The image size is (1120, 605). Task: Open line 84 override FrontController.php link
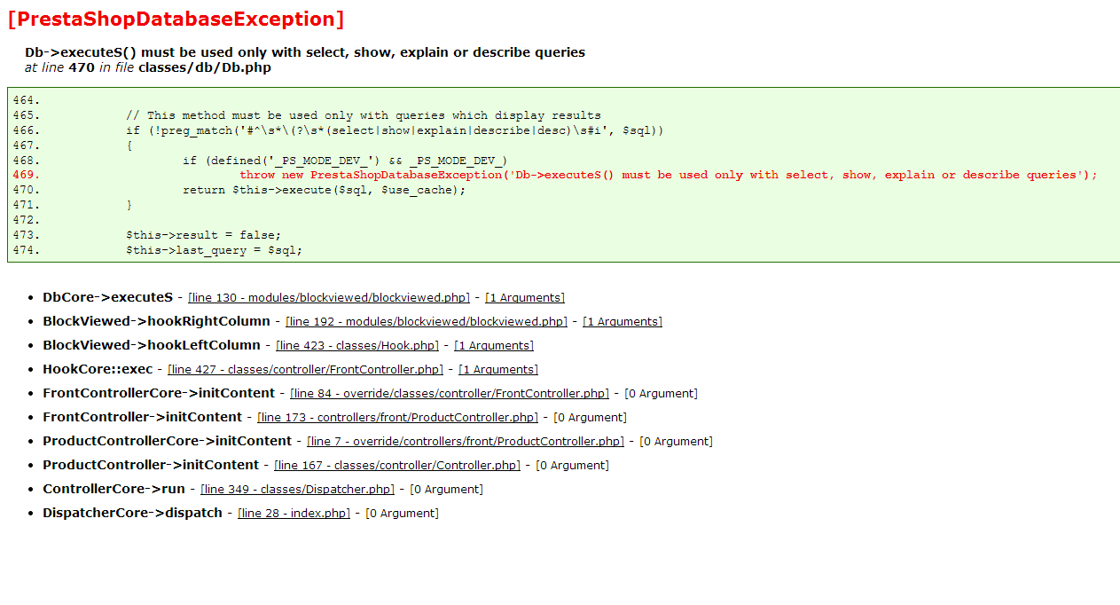(x=450, y=394)
